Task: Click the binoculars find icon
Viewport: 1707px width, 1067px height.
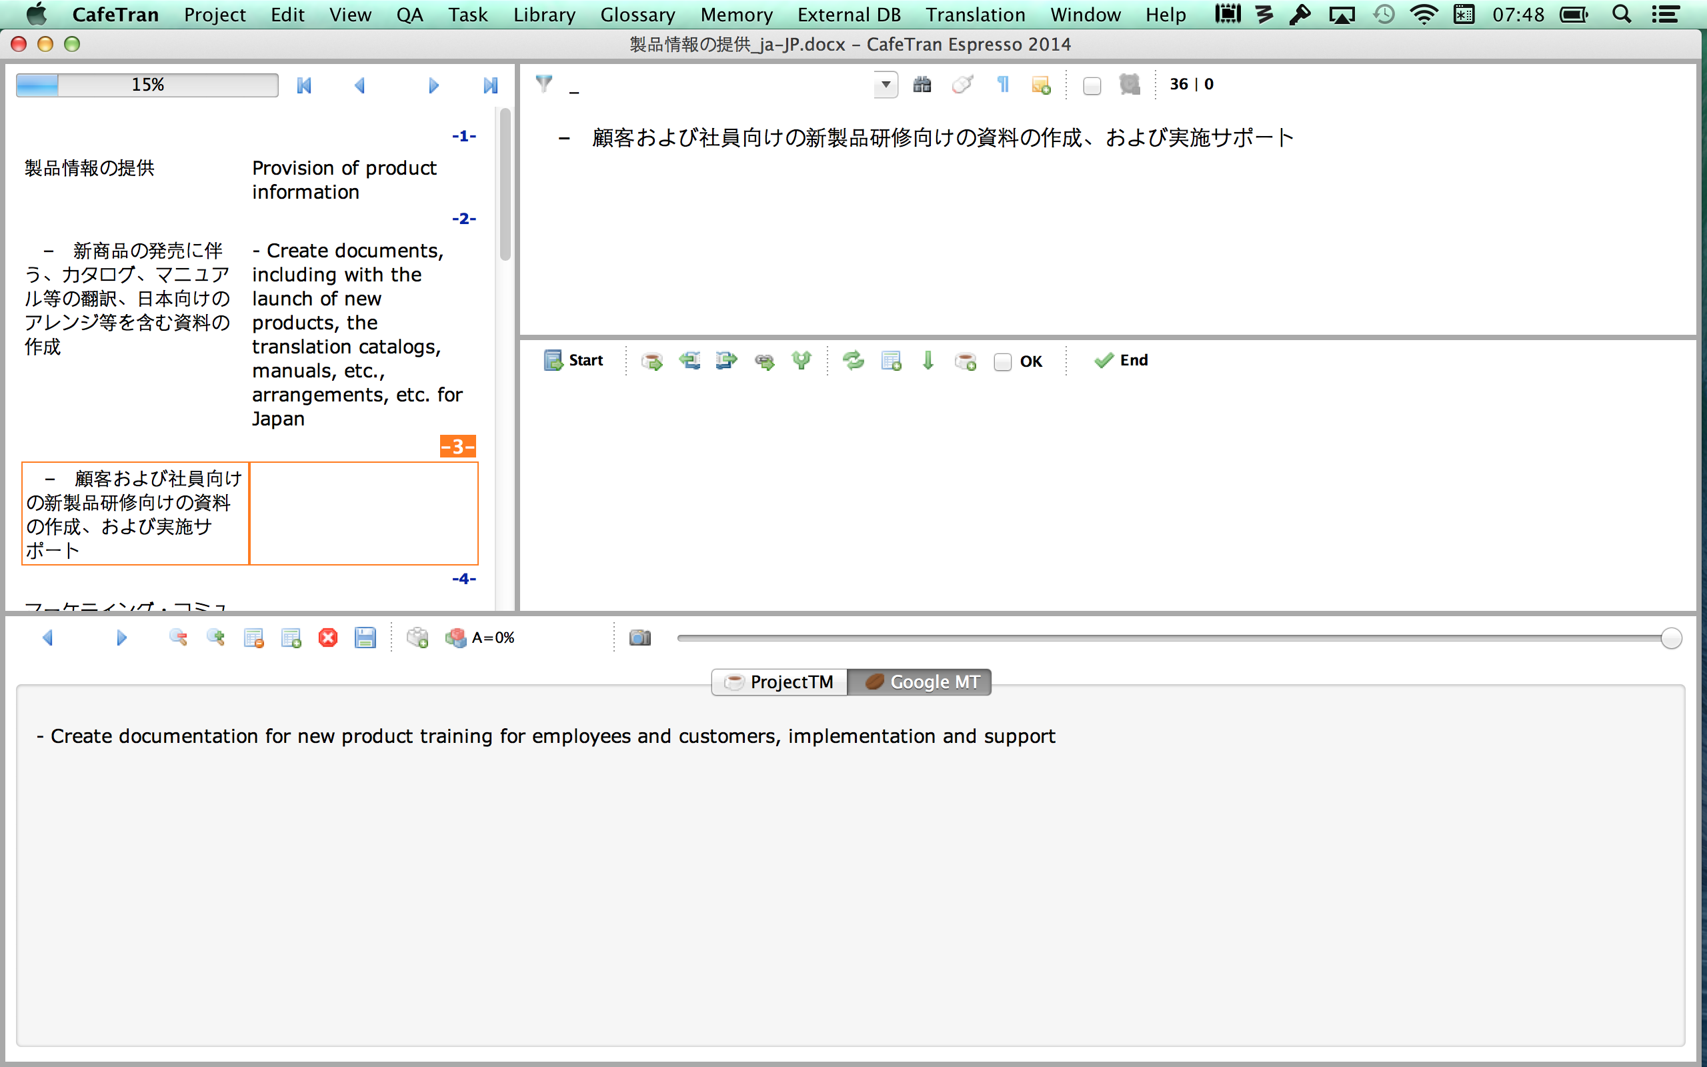Action: tap(922, 85)
